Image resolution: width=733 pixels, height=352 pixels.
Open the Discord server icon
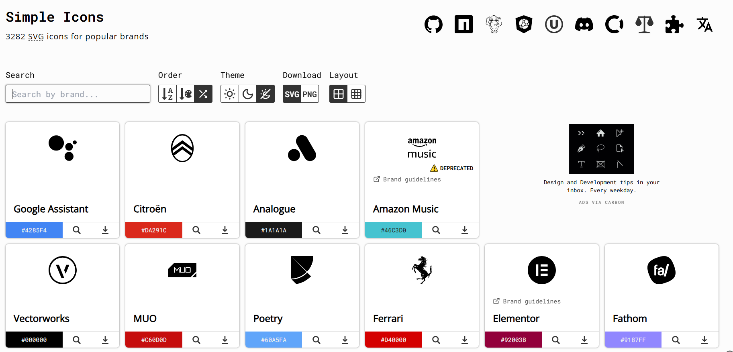pos(584,24)
